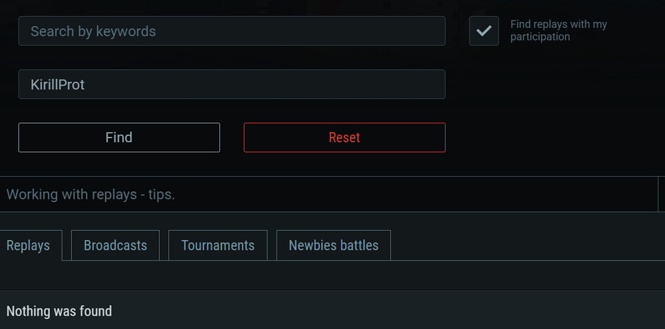Image resolution: width=665 pixels, height=329 pixels.
Task: Show Broadcasts instead of Replays
Action: tap(115, 245)
